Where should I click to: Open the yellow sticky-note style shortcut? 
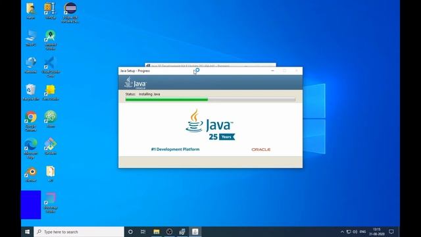[50, 92]
